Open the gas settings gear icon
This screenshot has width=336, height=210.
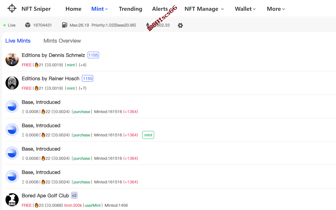point(180,25)
